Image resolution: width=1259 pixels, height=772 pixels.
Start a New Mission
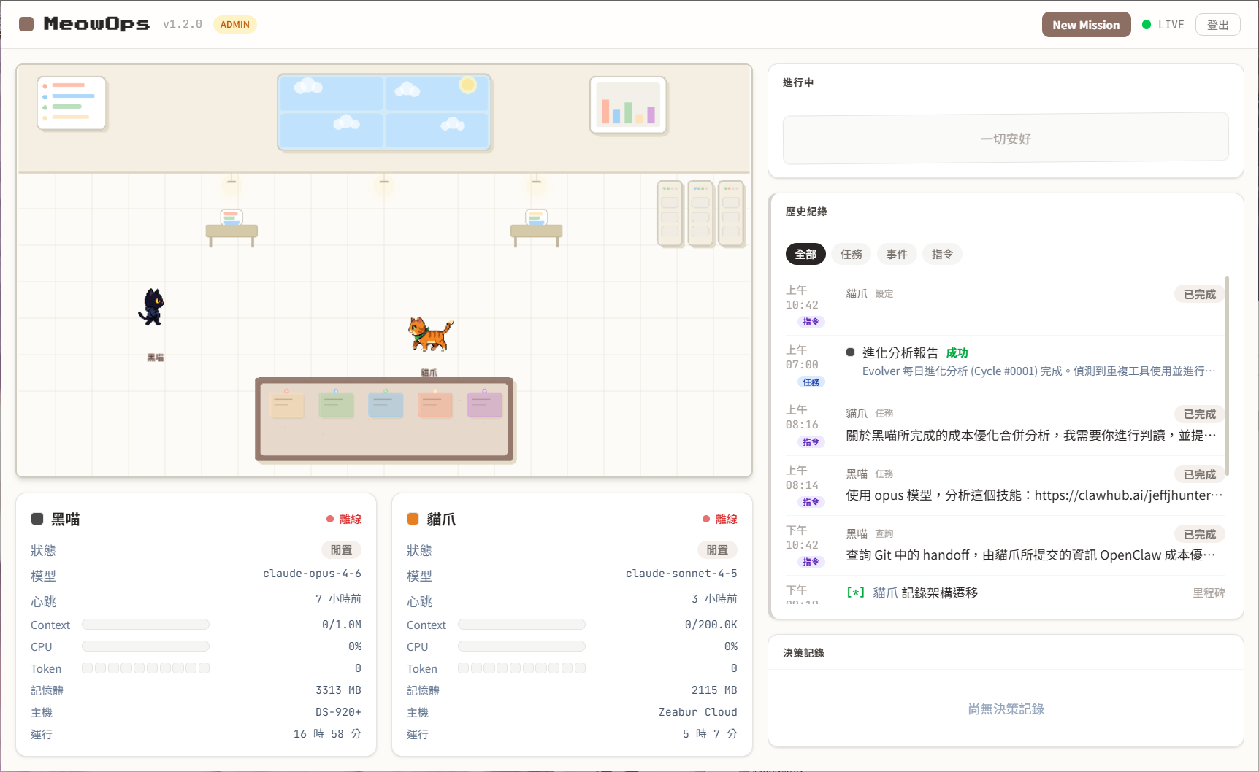click(x=1085, y=25)
